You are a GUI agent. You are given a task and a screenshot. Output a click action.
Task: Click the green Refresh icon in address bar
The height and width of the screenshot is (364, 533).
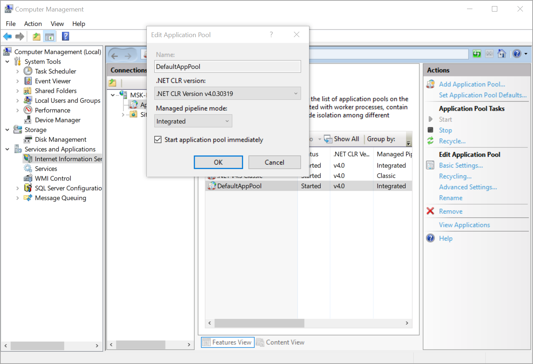click(477, 54)
